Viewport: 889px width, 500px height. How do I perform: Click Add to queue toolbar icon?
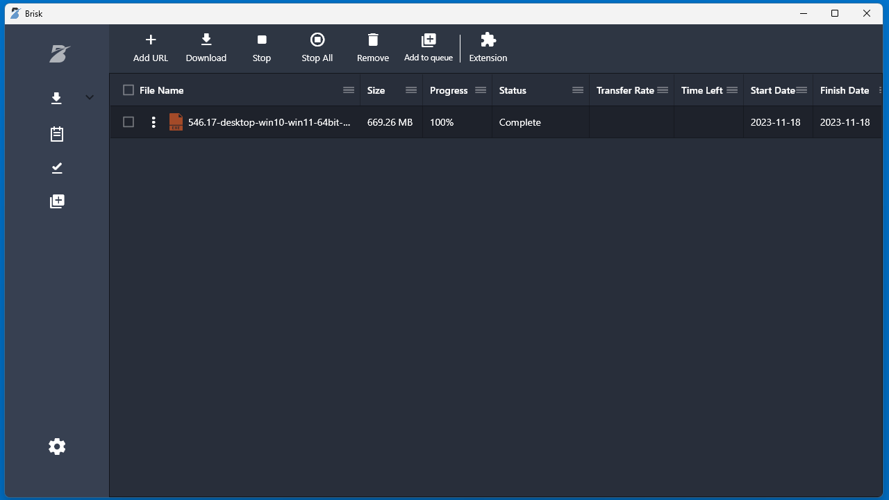point(429,40)
